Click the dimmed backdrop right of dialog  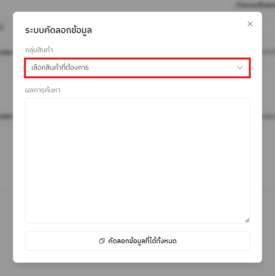click(x=268, y=156)
